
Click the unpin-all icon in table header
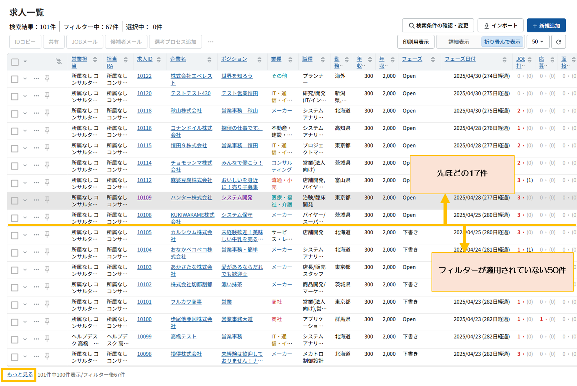pos(59,61)
